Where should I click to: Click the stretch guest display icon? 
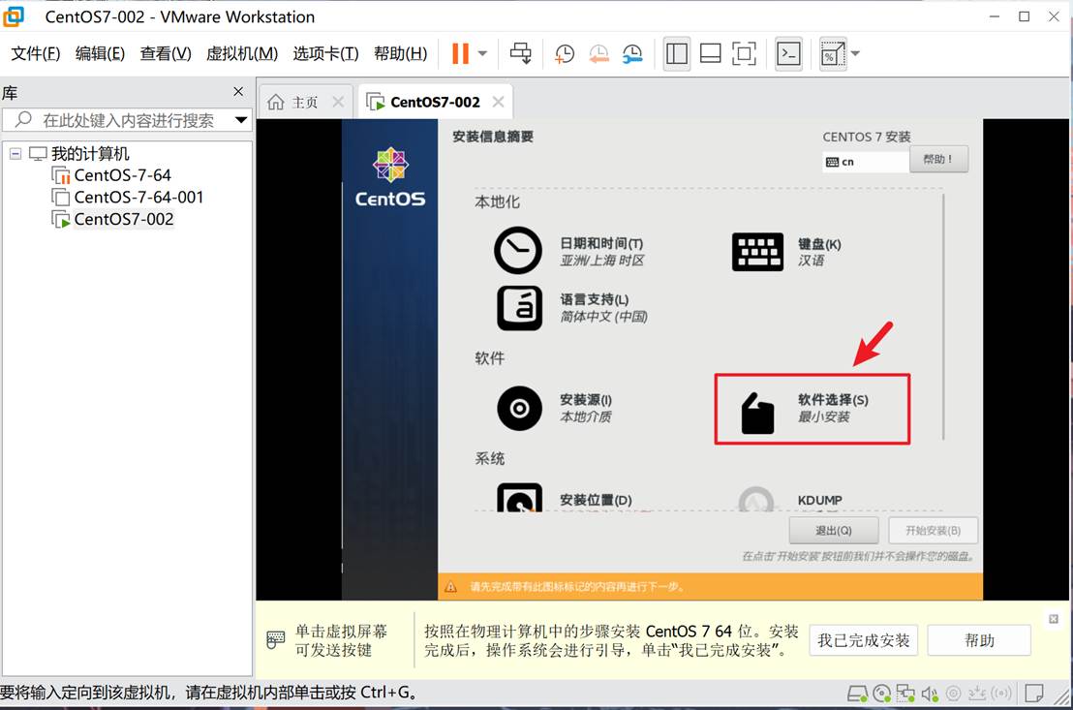click(x=832, y=53)
